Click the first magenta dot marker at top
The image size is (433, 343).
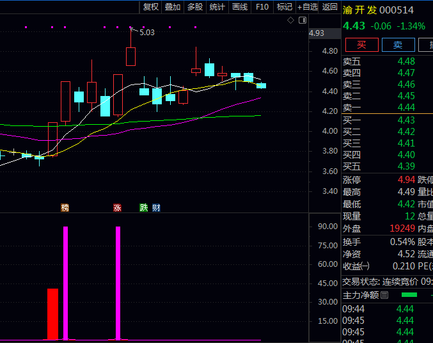click(26, 27)
